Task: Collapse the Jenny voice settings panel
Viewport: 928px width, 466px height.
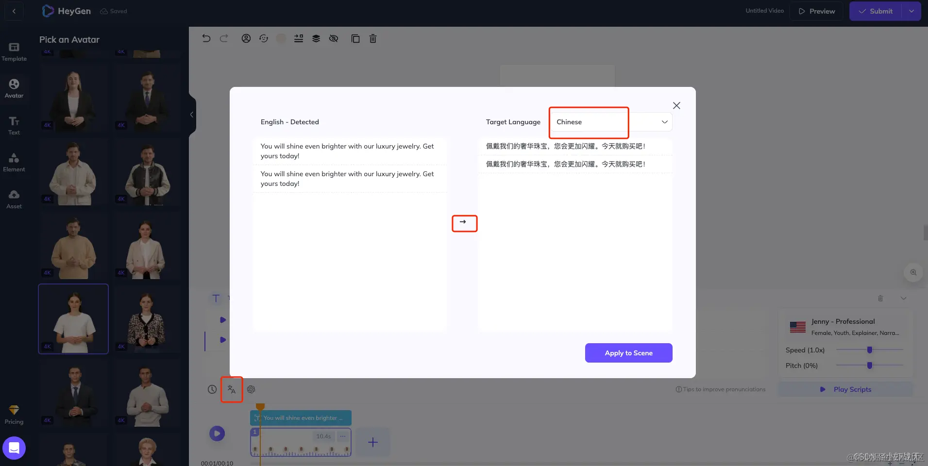Action: (x=904, y=298)
